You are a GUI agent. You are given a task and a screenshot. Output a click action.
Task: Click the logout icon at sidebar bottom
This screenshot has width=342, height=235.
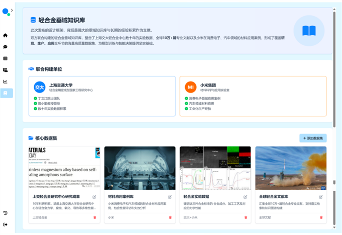click(x=6, y=224)
